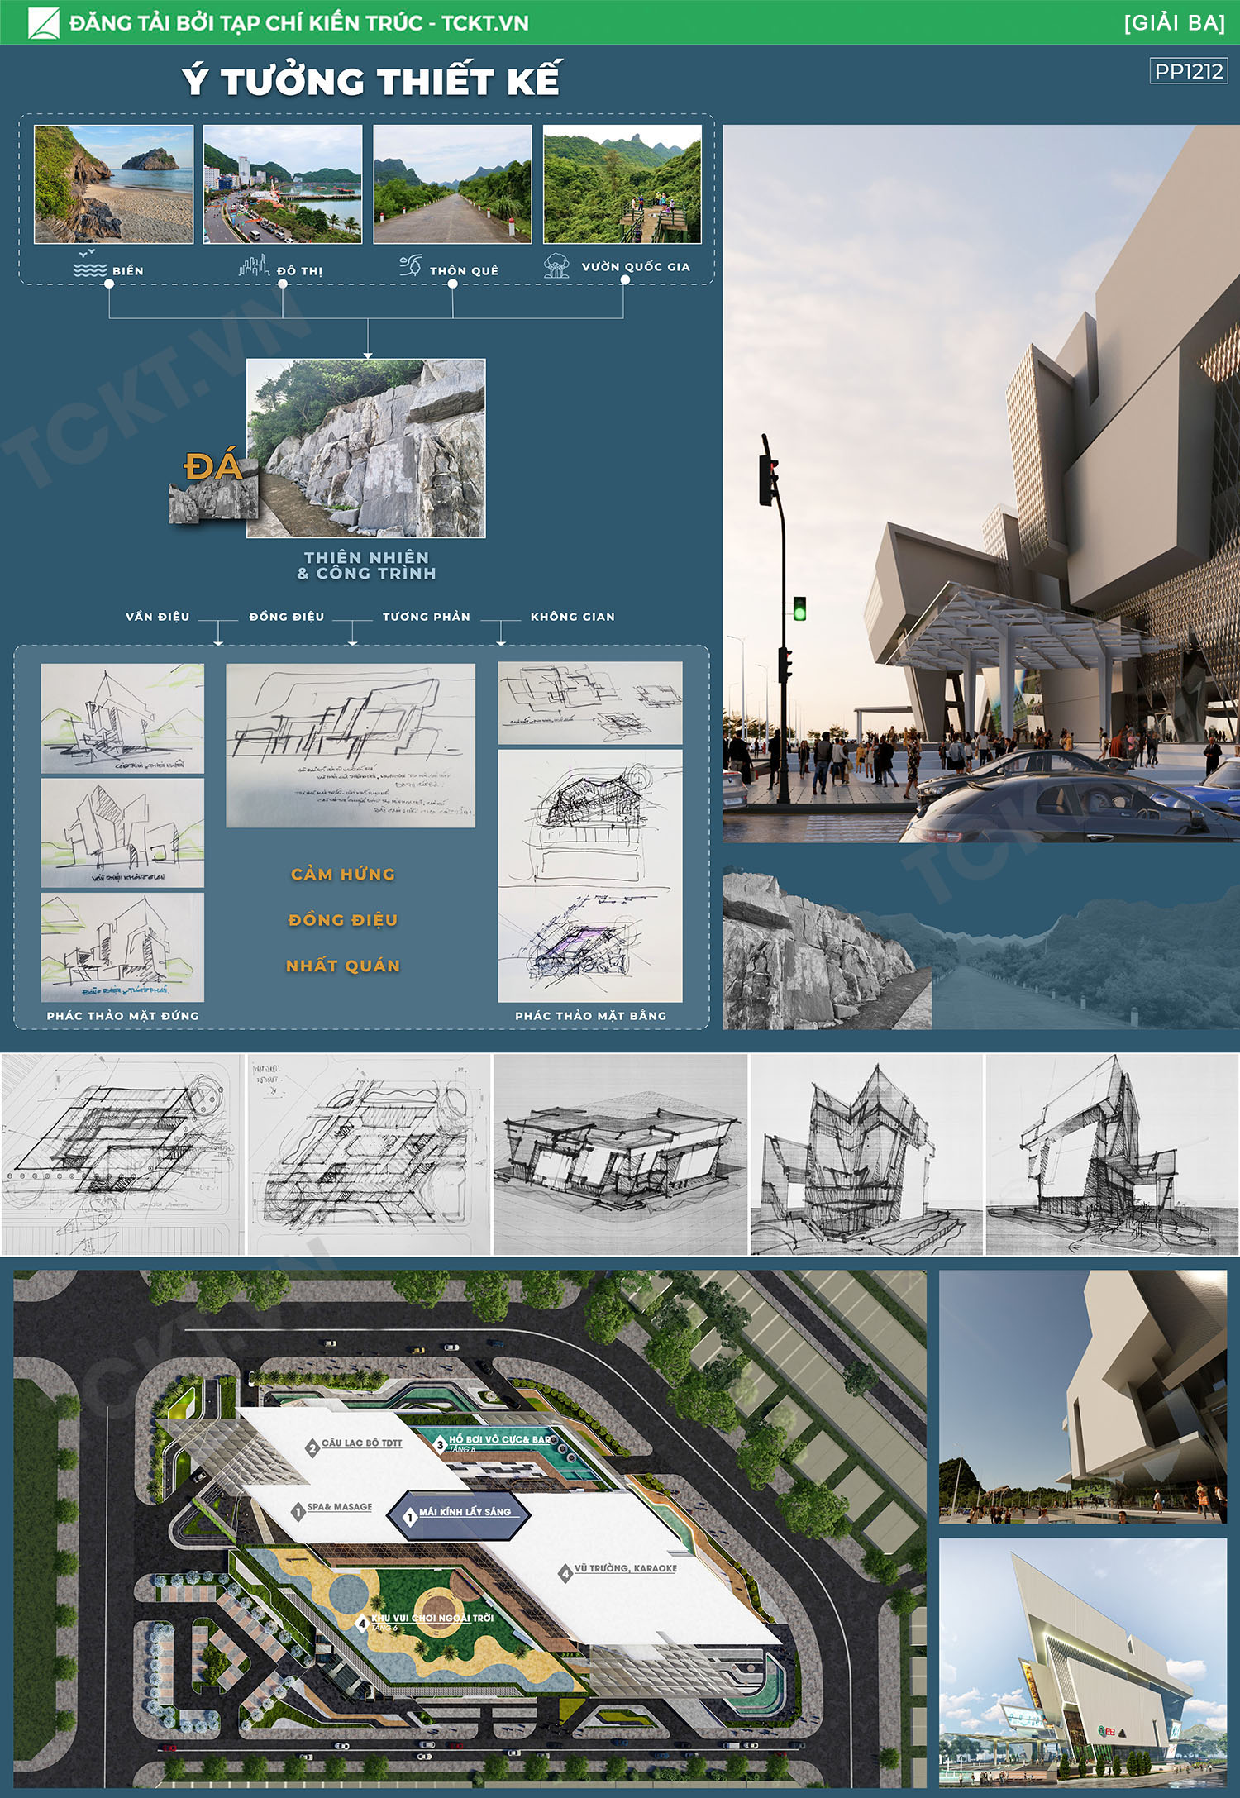The image size is (1240, 1798).
Task: Click the PHÁC THẢO MẶT BẰNG caption
Action: point(590,1016)
